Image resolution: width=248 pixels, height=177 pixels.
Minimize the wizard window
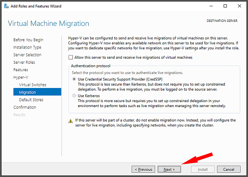211,6
